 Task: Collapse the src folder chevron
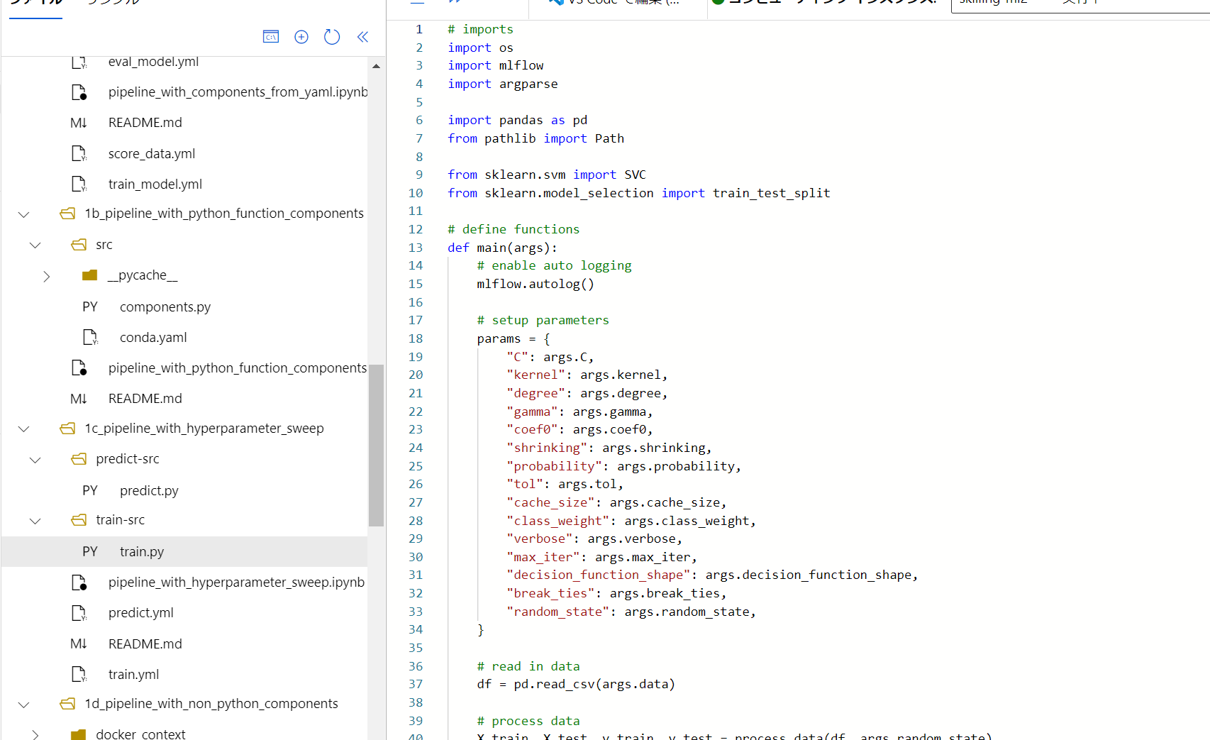point(35,245)
